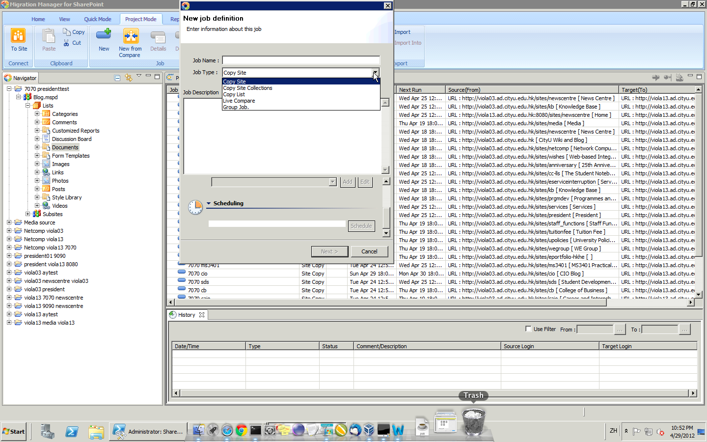
Task: Click the Add button in dialog
Action: 348,182
